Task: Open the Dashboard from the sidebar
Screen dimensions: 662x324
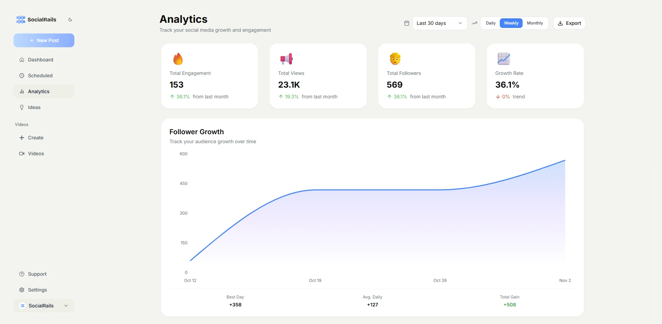Action: click(40, 59)
